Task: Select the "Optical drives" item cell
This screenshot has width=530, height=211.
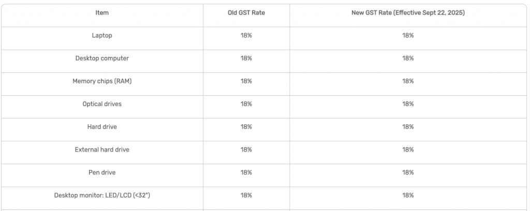Action: click(102, 104)
